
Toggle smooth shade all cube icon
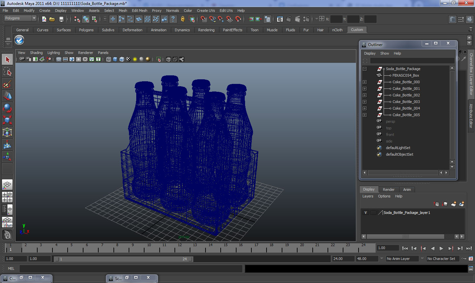point(115,59)
